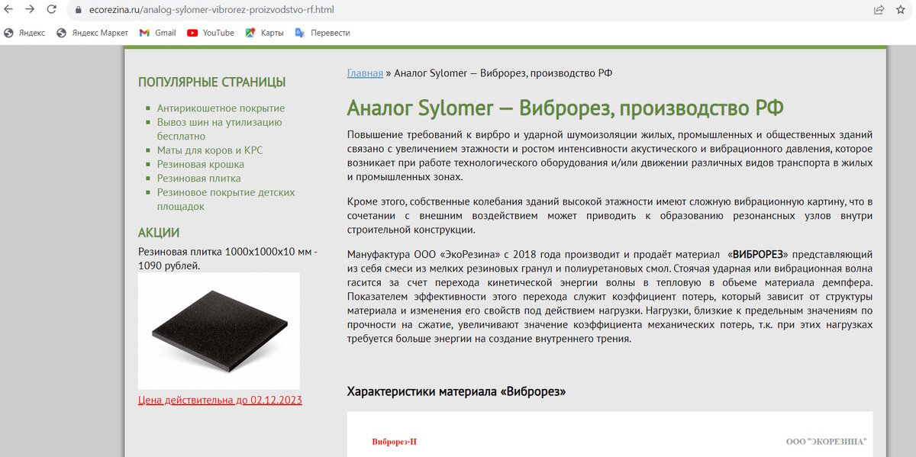Click the rubber tile product image
Image resolution: width=916 pixels, height=457 pixels.
click(x=218, y=330)
